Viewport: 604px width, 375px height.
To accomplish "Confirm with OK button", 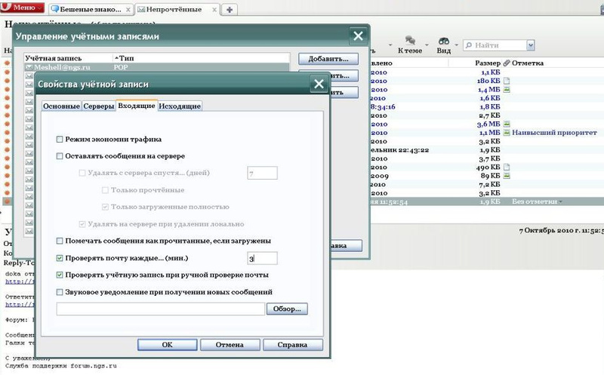I will click(167, 345).
